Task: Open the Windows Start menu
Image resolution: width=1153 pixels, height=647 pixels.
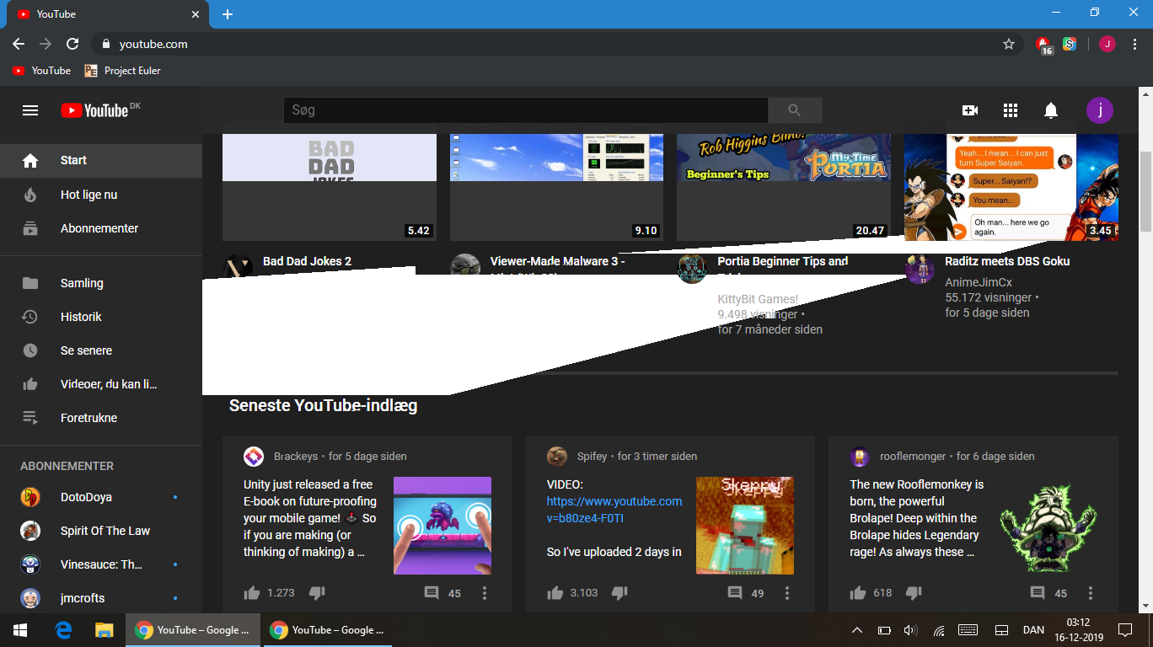Action: point(20,630)
